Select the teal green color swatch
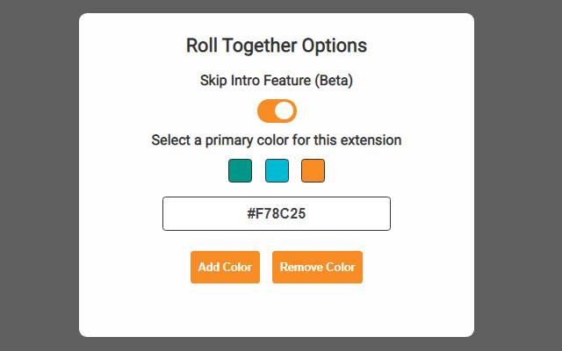Viewport: 562px width, 351px height. click(240, 170)
